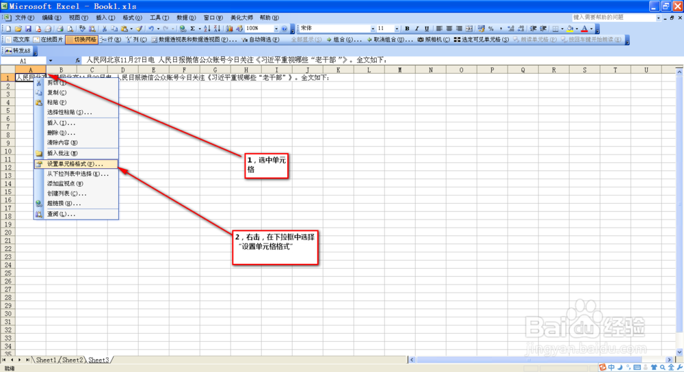Click Merge and Center icon
684x372 pixels.
pos(469,29)
